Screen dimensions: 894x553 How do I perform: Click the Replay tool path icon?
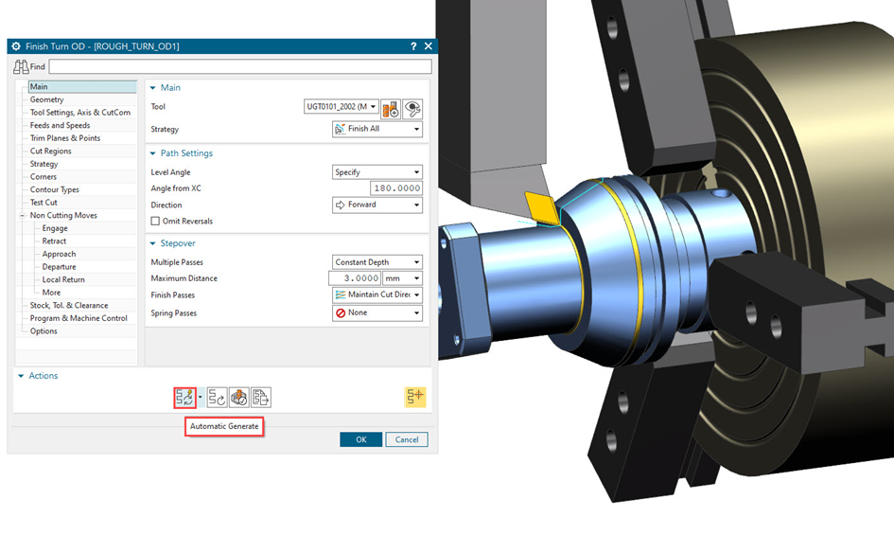click(218, 398)
